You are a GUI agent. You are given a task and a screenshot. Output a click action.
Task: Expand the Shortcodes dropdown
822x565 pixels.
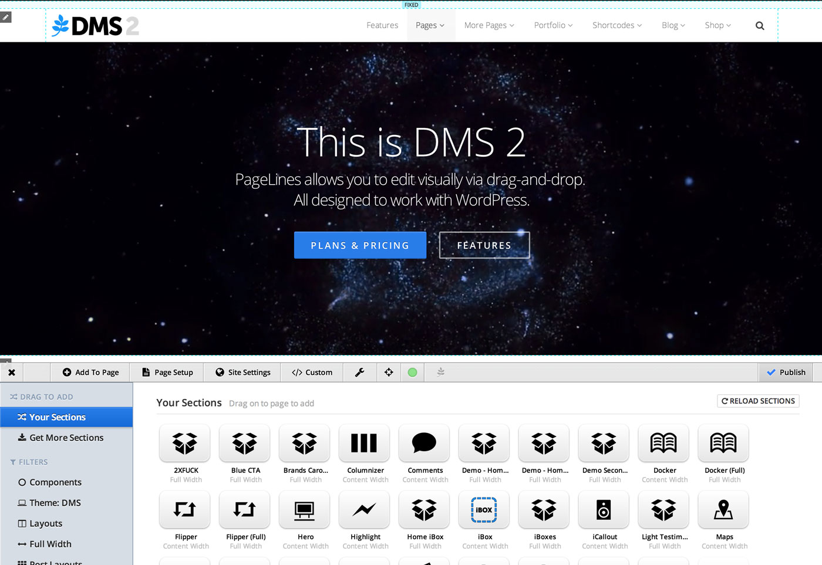(x=617, y=25)
